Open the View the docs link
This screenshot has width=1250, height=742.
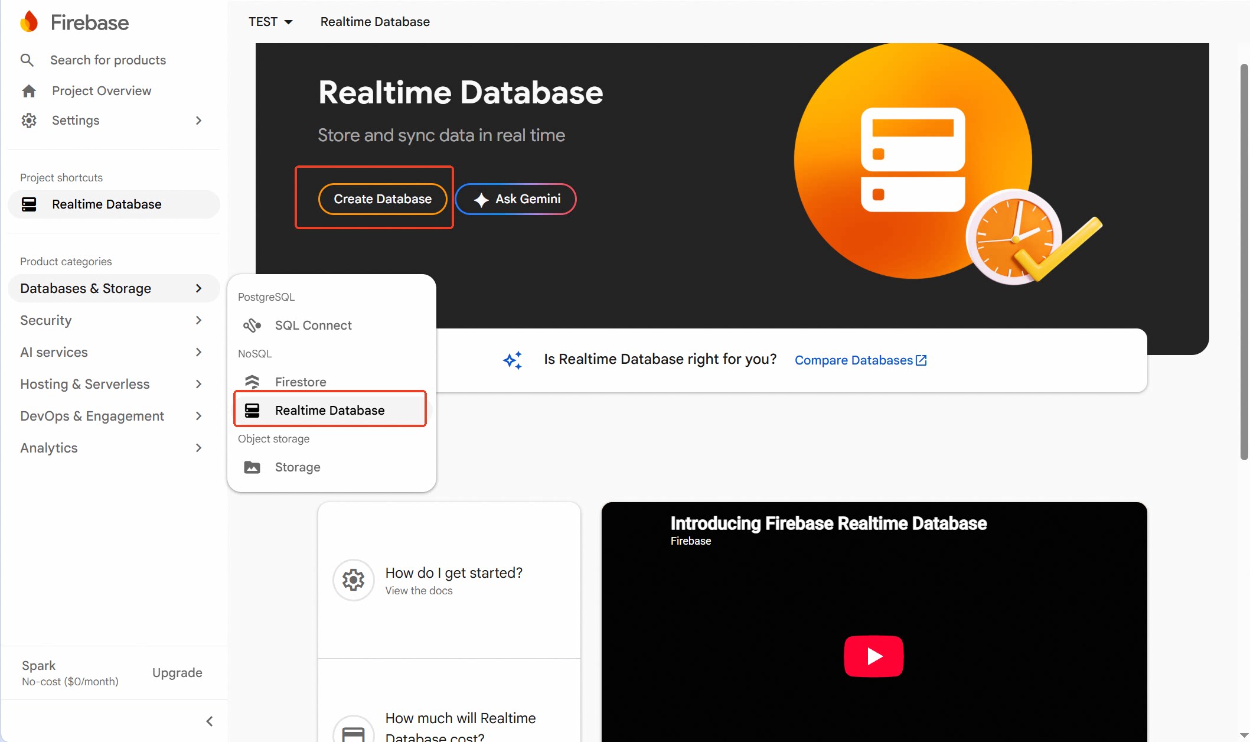coord(419,591)
